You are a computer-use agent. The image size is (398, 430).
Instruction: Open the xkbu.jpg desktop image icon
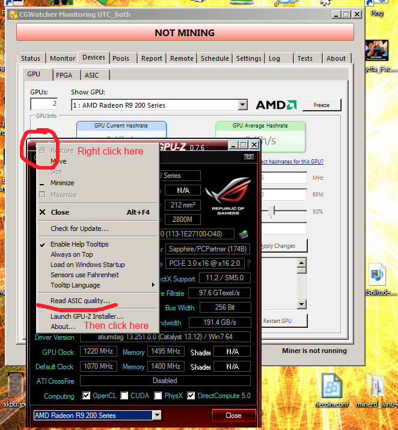click(x=15, y=389)
